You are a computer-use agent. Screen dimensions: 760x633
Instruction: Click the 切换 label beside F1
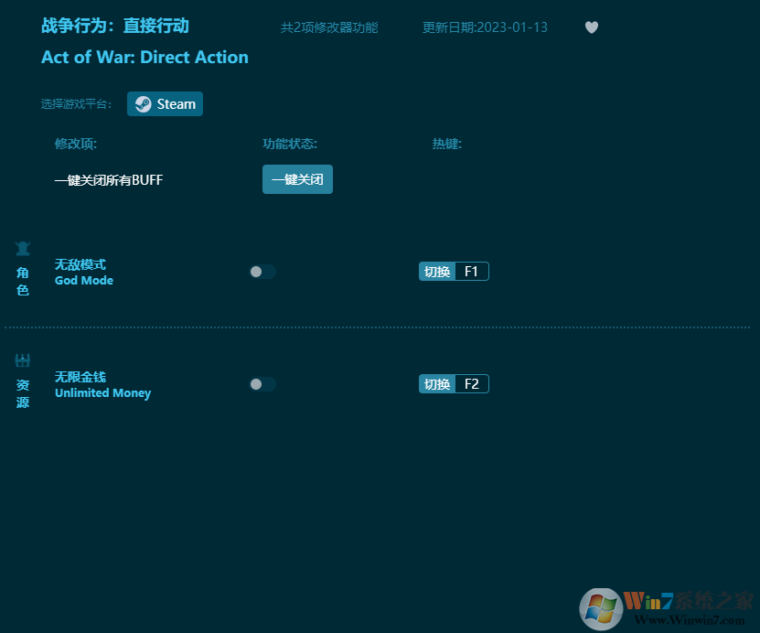point(437,272)
